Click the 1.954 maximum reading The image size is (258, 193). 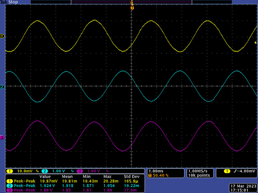(109, 186)
